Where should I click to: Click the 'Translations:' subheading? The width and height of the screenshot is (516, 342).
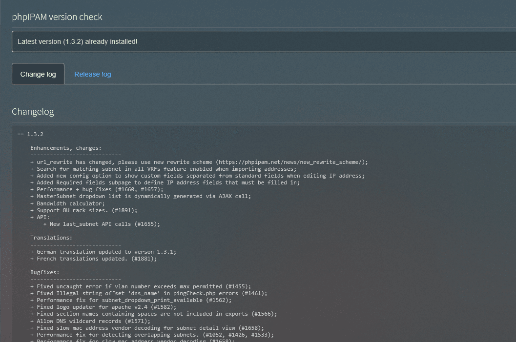click(x=51, y=238)
